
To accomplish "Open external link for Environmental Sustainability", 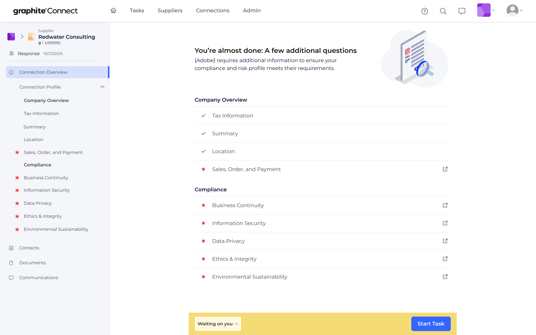I will pyautogui.click(x=445, y=277).
